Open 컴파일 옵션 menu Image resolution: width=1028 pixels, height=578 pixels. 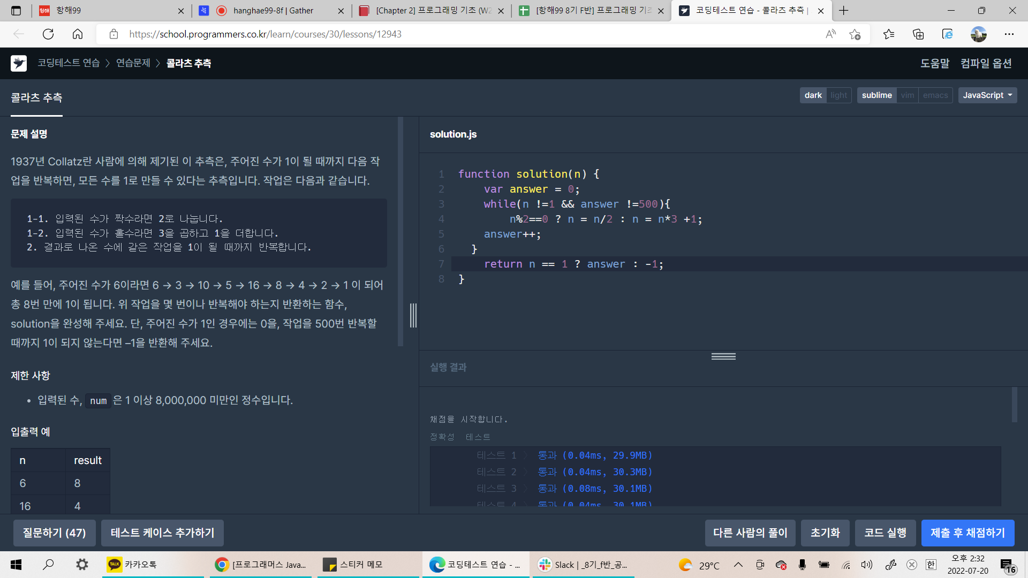[986, 63]
